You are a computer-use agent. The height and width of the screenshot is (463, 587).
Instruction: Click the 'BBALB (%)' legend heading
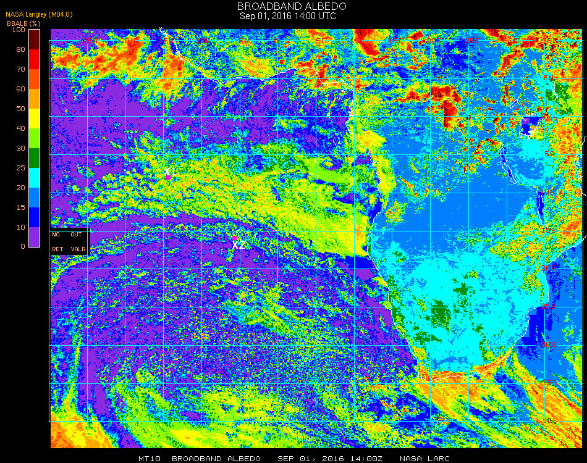point(23,23)
